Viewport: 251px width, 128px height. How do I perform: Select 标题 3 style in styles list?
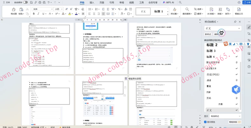point(211,51)
